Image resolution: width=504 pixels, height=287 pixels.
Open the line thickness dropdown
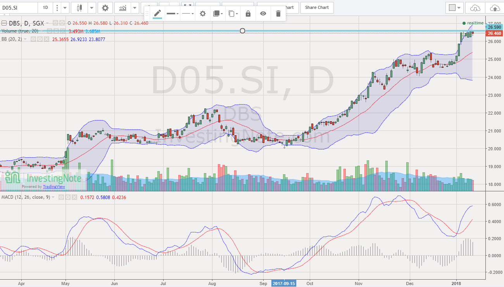(172, 13)
